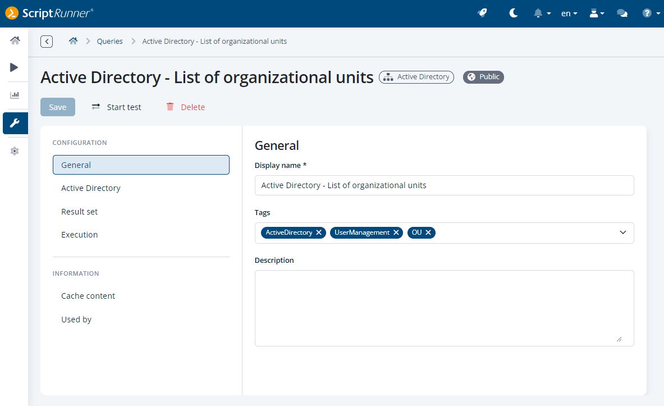Expand the Tags dropdown arrow
The image size is (664, 406).
623,232
